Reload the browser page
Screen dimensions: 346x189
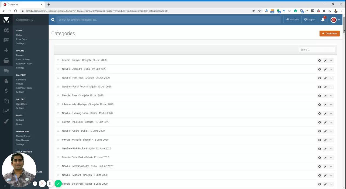coord(15,11)
